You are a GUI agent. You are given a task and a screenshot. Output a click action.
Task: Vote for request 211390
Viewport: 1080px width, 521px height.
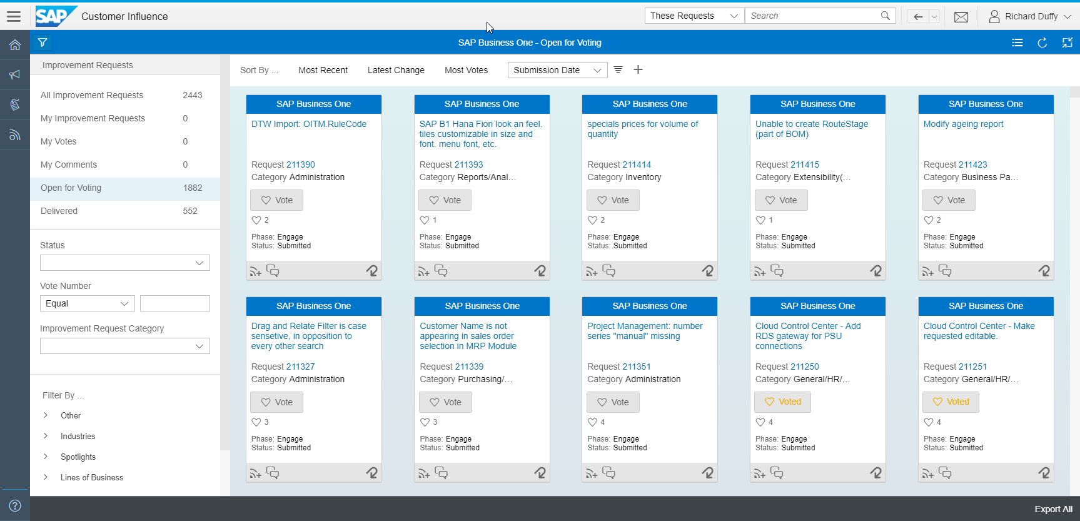[276, 200]
